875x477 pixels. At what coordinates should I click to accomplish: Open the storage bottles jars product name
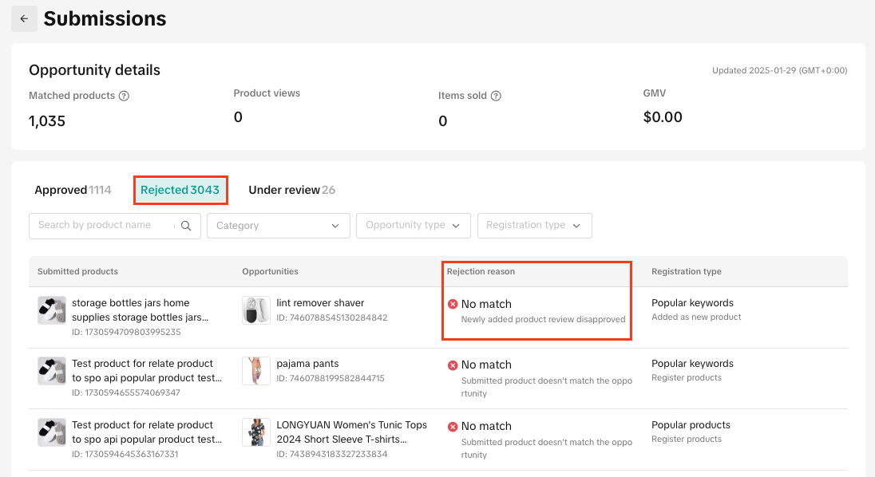[x=141, y=309]
